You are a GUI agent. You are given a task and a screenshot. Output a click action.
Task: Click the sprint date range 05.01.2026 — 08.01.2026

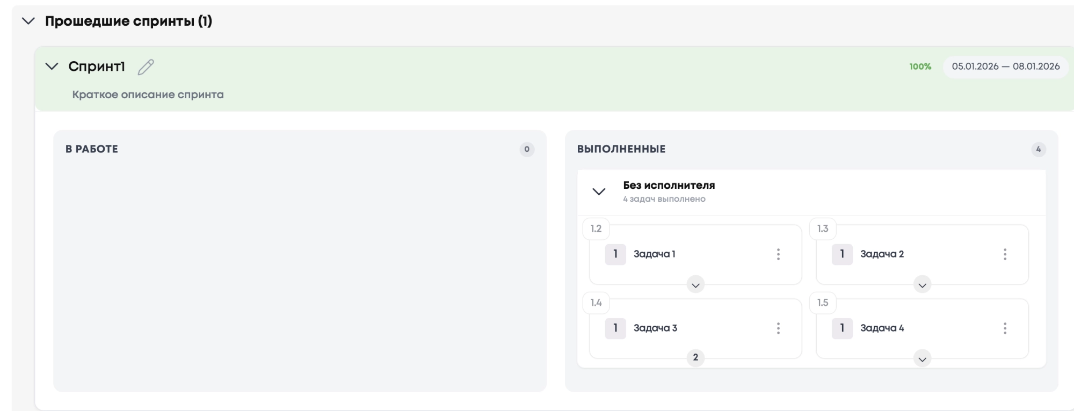1005,67
